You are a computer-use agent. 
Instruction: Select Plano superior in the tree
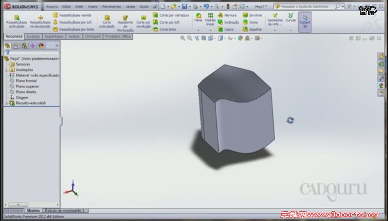(27, 86)
